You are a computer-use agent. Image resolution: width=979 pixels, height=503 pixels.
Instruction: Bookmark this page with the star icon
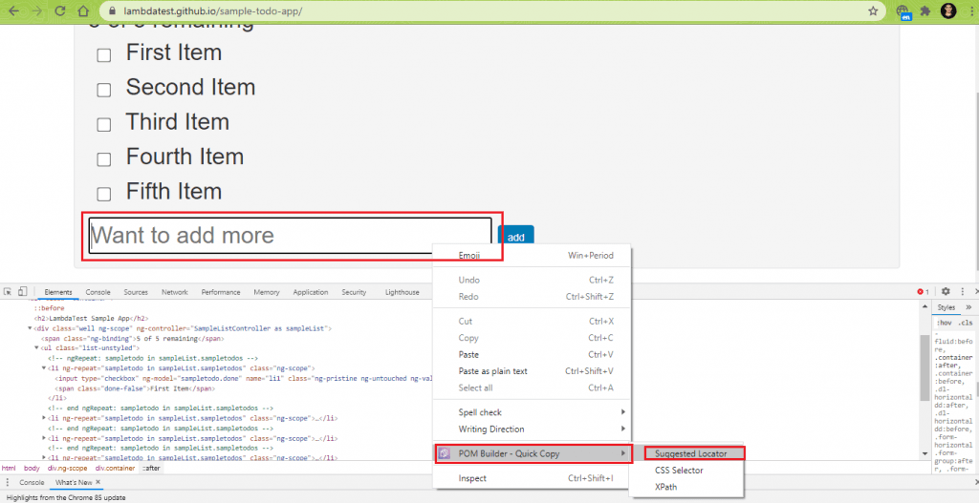pos(873,11)
